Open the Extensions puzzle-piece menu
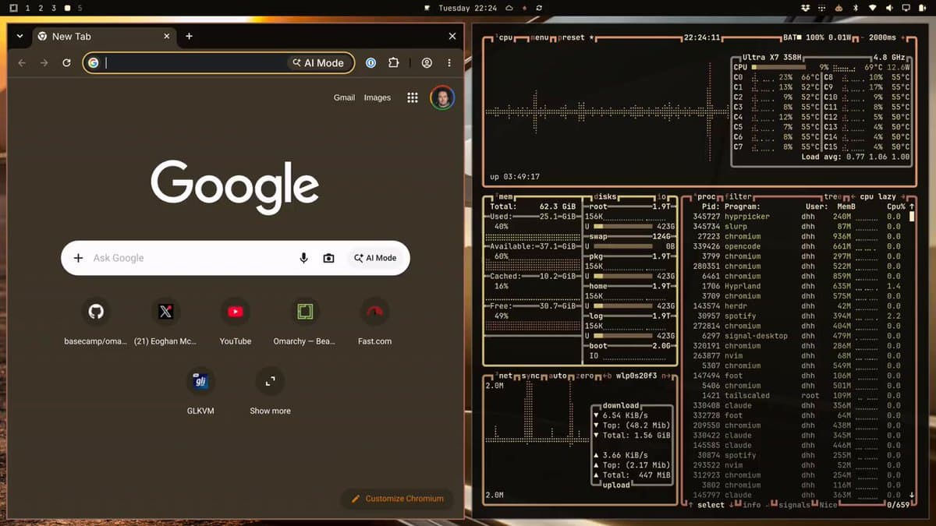Image resolution: width=936 pixels, height=526 pixels. pyautogui.click(x=394, y=63)
